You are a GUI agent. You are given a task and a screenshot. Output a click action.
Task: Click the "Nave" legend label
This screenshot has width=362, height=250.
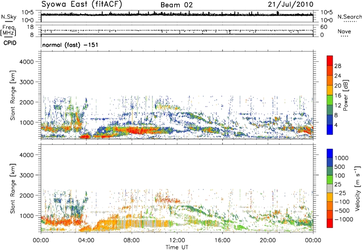point(344,31)
